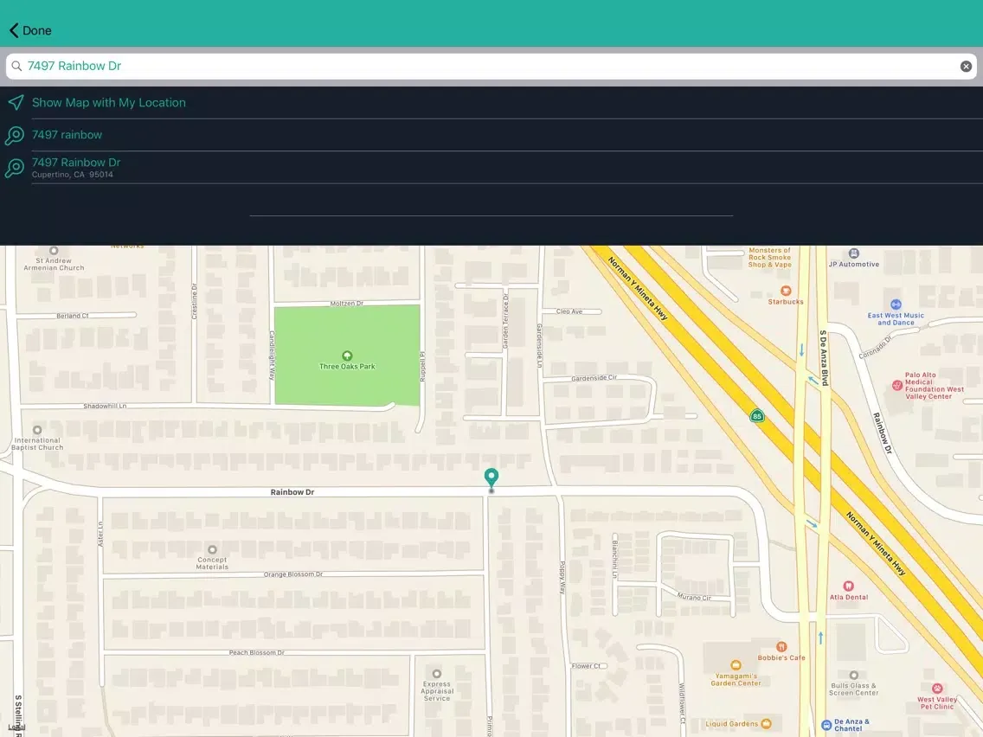The width and height of the screenshot is (983, 737).
Task: Tap Concept Materials marker
Action: 212,549
